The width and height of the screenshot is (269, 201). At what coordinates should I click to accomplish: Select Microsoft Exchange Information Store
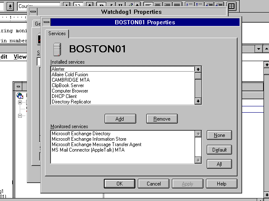click(x=123, y=139)
